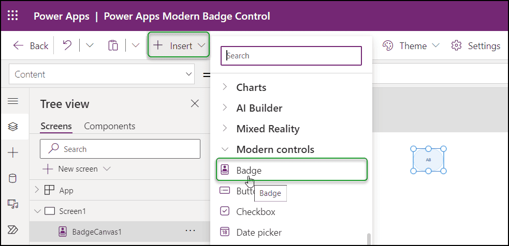The width and height of the screenshot is (509, 246).
Task: Click the Paste clipboard icon
Action: click(x=113, y=45)
